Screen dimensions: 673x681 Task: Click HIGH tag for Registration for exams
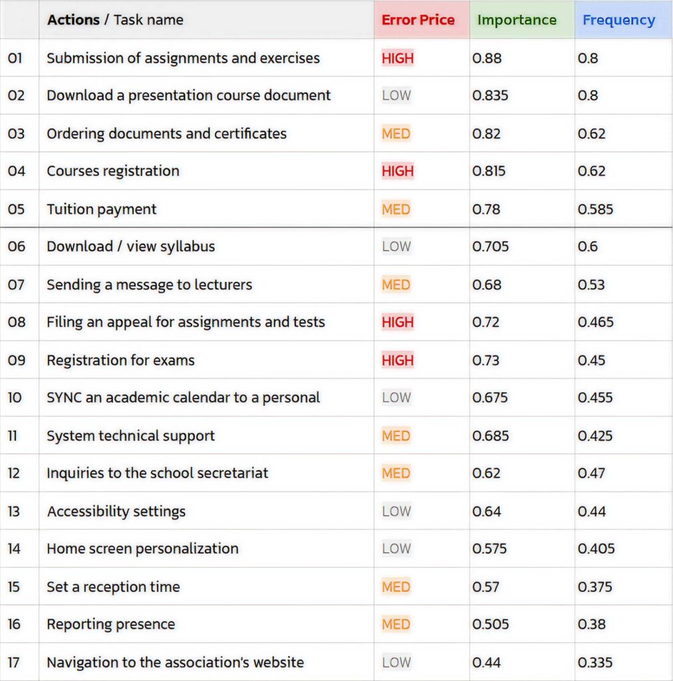[398, 360]
